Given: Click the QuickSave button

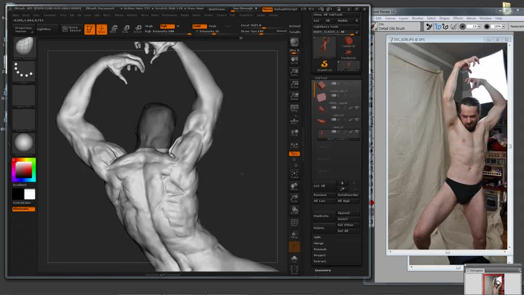Looking at the screenshot, I should (217, 9).
